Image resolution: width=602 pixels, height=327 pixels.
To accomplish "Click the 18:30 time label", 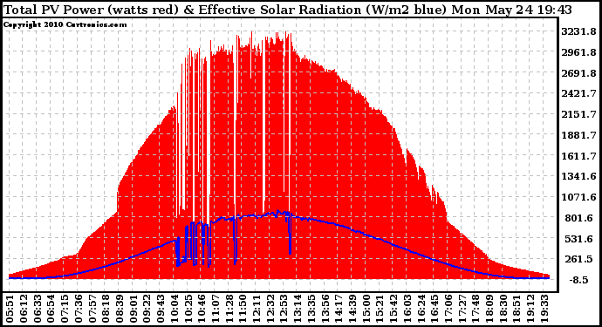I will click(x=503, y=309).
